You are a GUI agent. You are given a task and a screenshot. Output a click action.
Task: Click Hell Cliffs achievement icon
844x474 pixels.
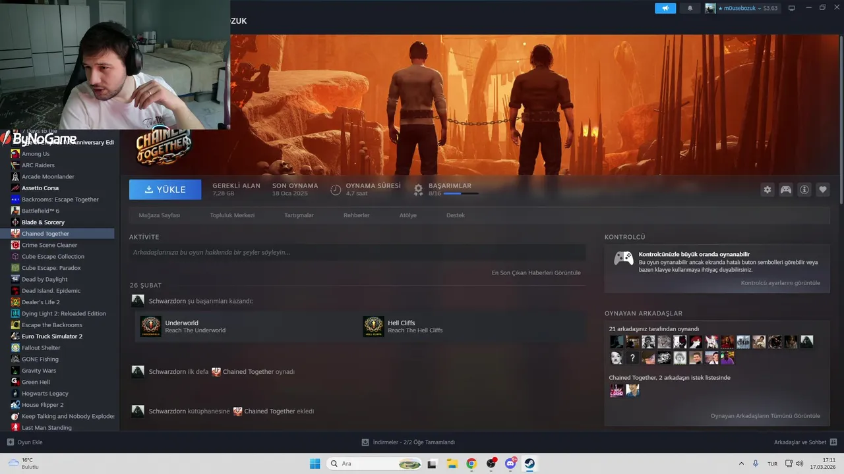[x=373, y=327]
